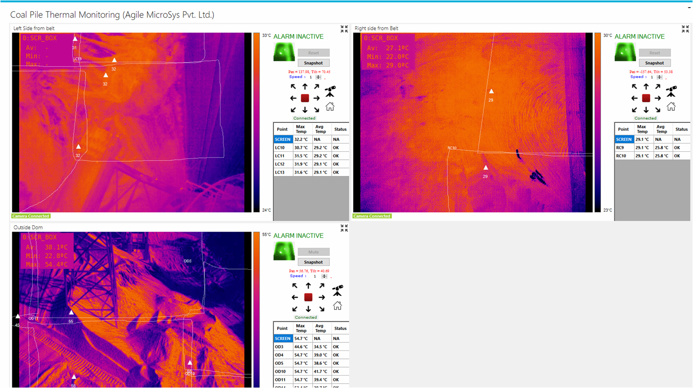The width and height of the screenshot is (693, 388).
Task: Click the home position icon in Left Side panel
Action: [330, 107]
